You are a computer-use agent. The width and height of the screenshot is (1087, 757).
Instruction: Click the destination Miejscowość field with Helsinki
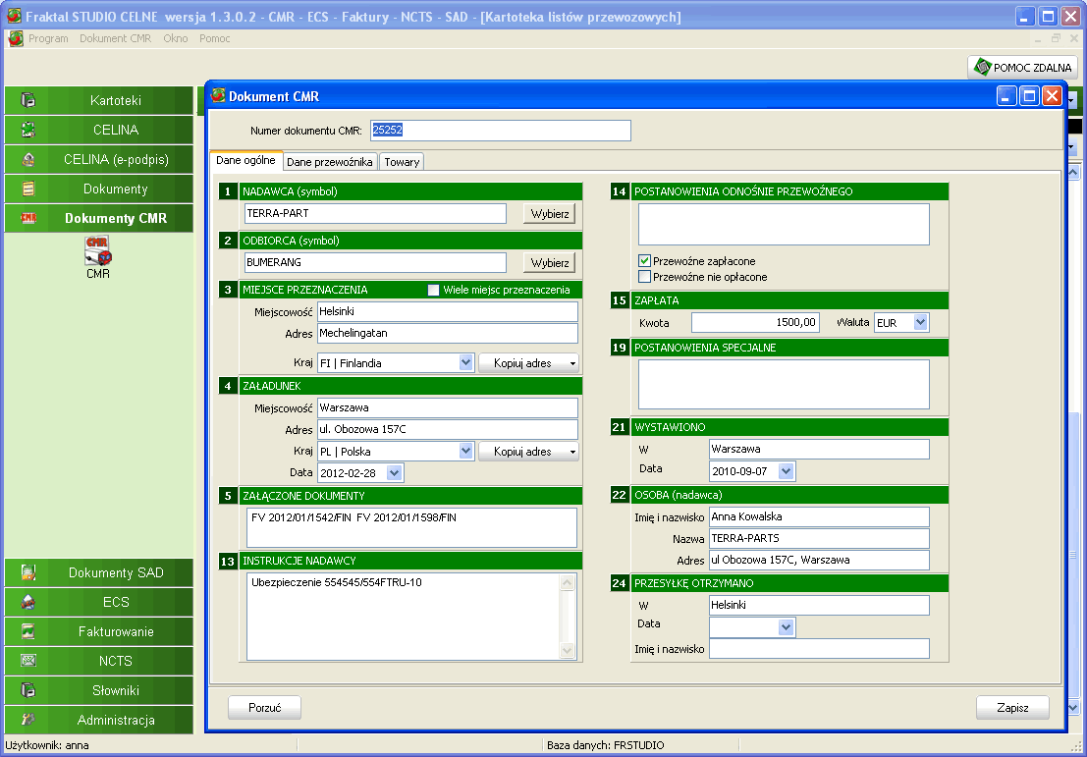(x=447, y=311)
